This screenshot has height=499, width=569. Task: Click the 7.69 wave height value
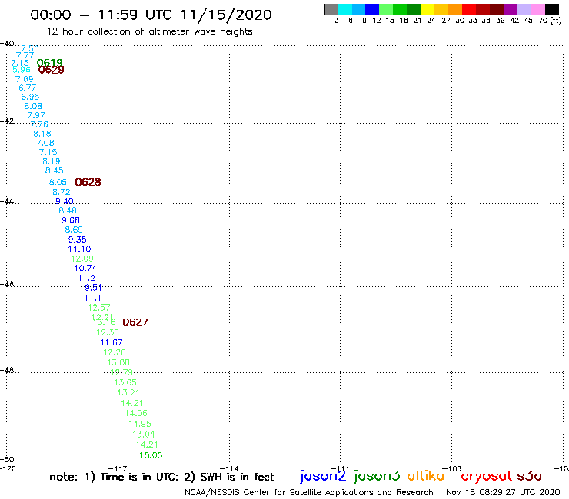[24, 78]
